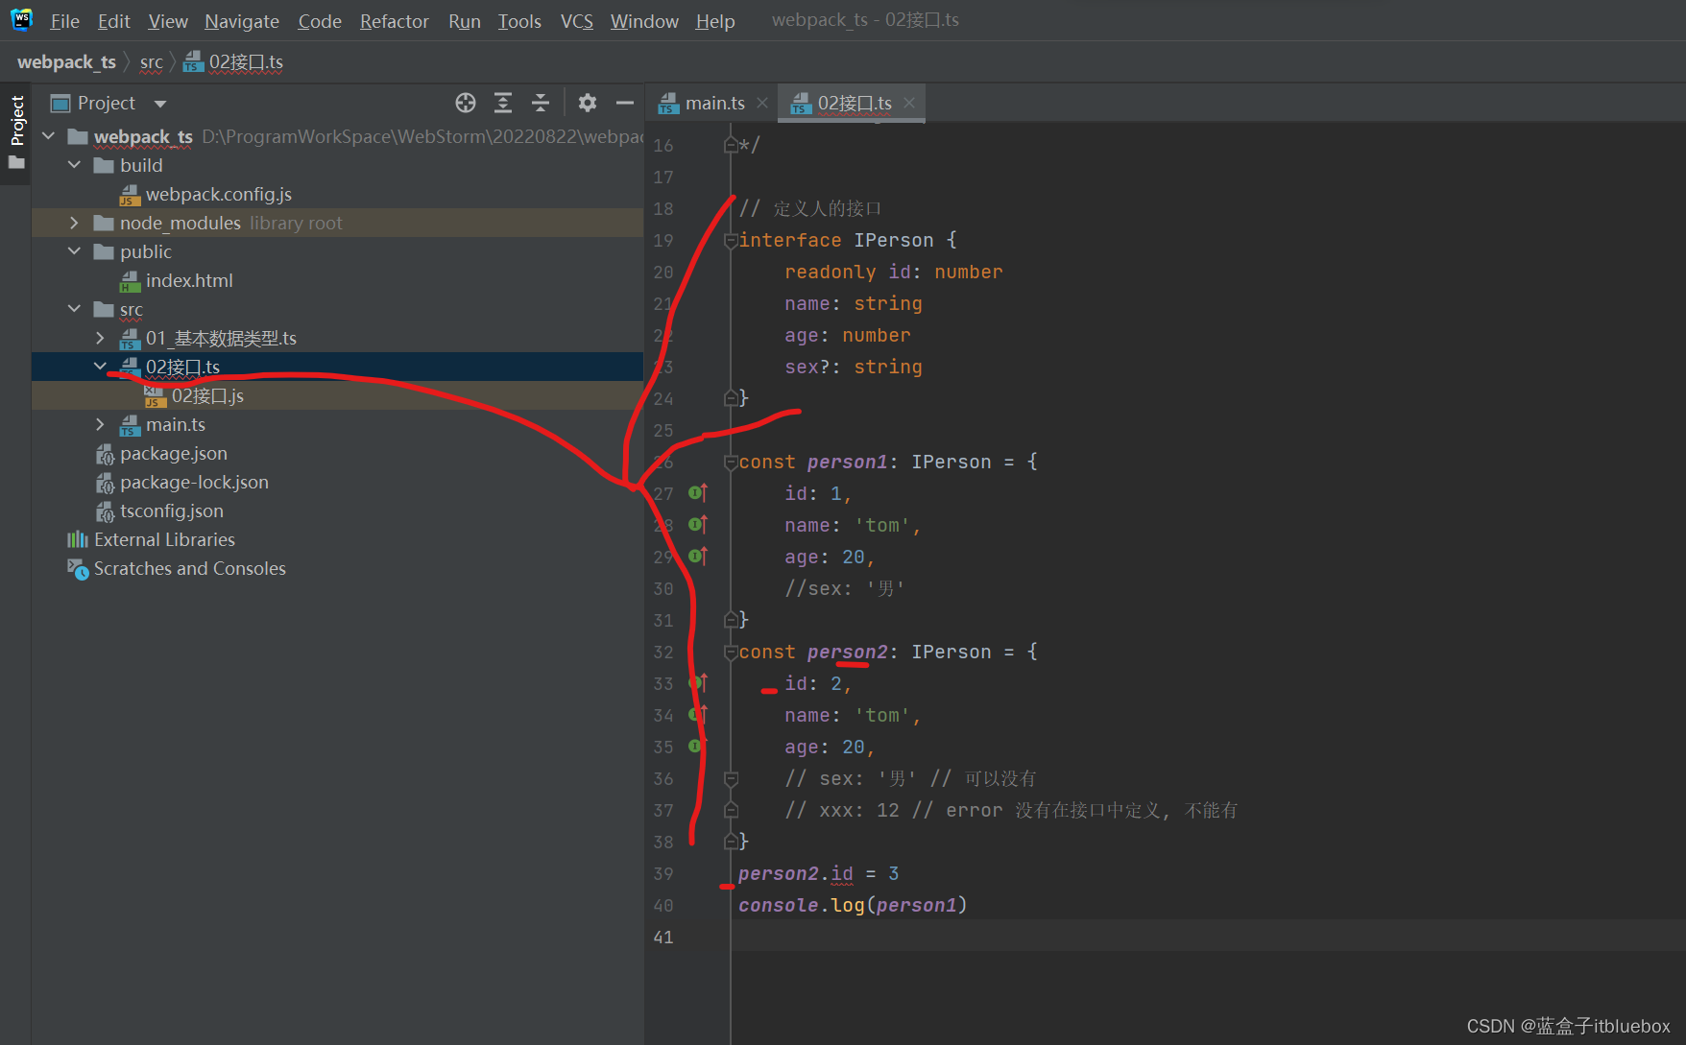Collapse the 02接口.ts node
The width and height of the screenshot is (1686, 1045).
pyautogui.click(x=100, y=367)
